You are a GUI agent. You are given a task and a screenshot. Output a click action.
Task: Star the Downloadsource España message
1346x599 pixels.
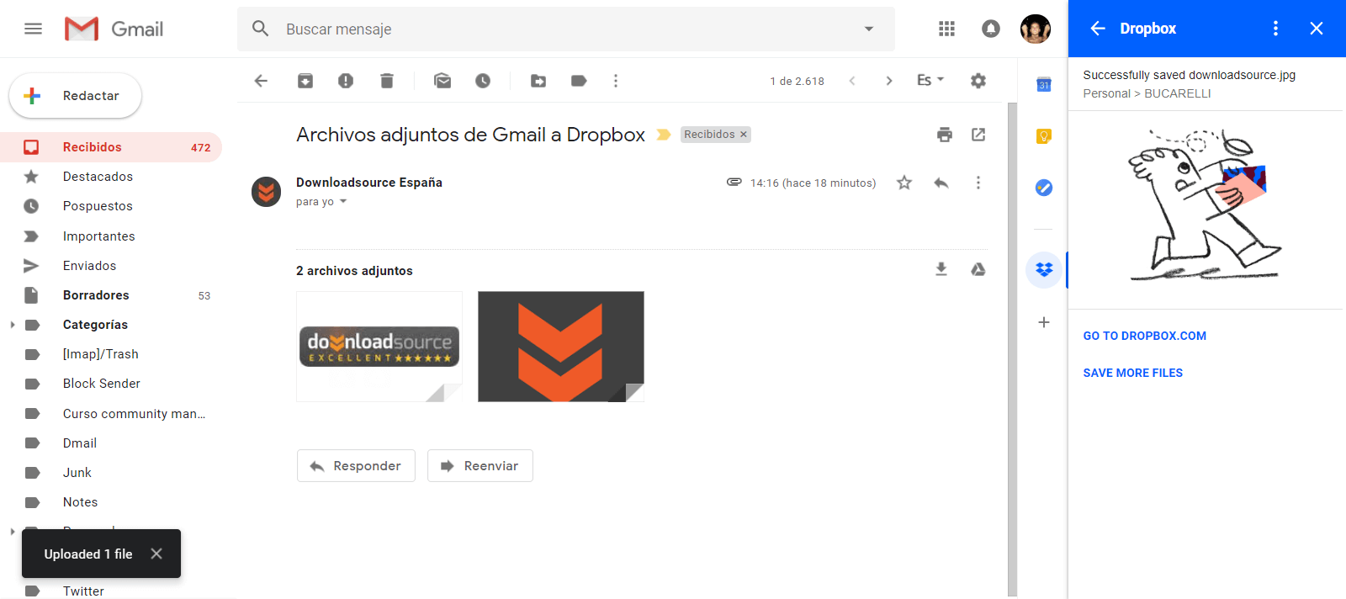click(904, 183)
